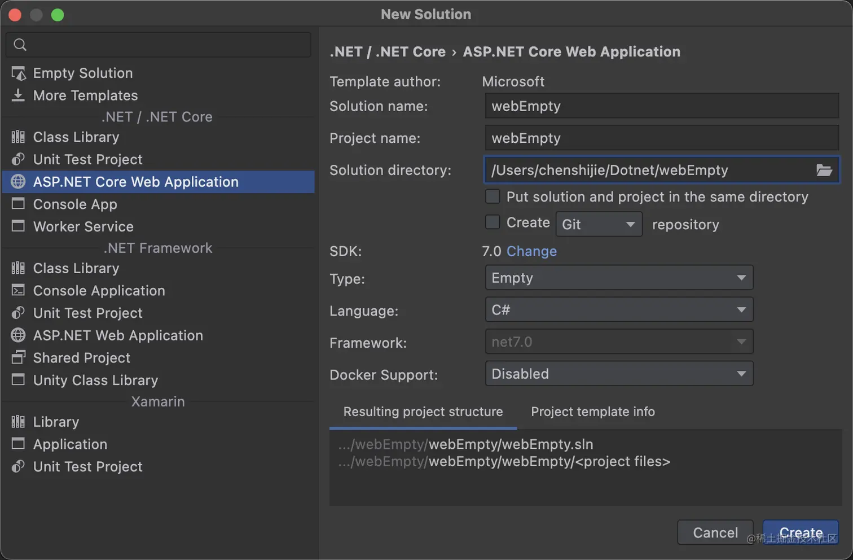This screenshot has width=853, height=560.
Task: Click the search magnifier in template list
Action: (20, 44)
